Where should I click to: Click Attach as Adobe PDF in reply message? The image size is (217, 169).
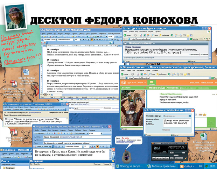click(x=43, y=147)
